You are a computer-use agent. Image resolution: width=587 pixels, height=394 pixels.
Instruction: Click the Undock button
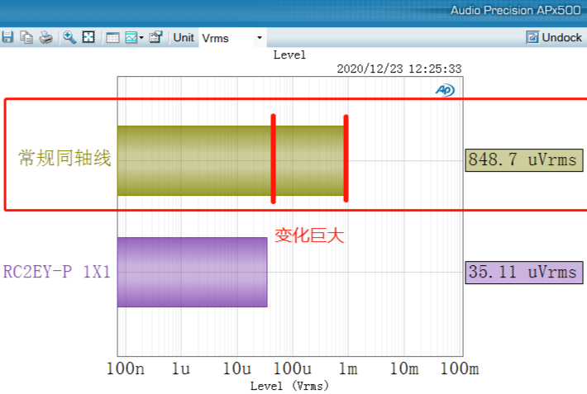point(554,37)
